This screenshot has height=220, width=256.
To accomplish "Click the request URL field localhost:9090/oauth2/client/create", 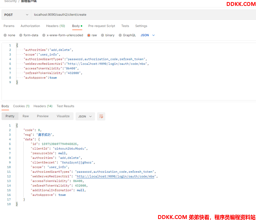I will [143, 15].
